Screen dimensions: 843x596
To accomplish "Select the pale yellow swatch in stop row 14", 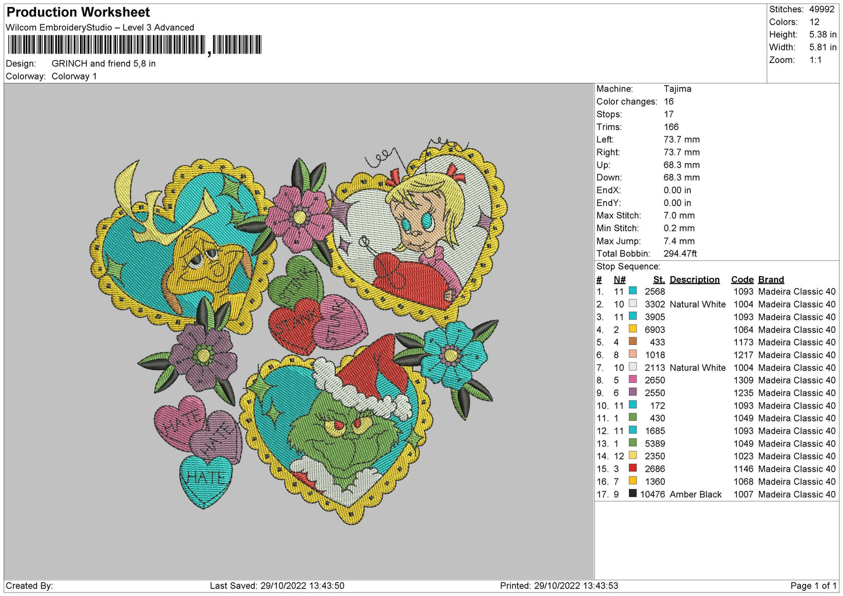I will pos(632,456).
